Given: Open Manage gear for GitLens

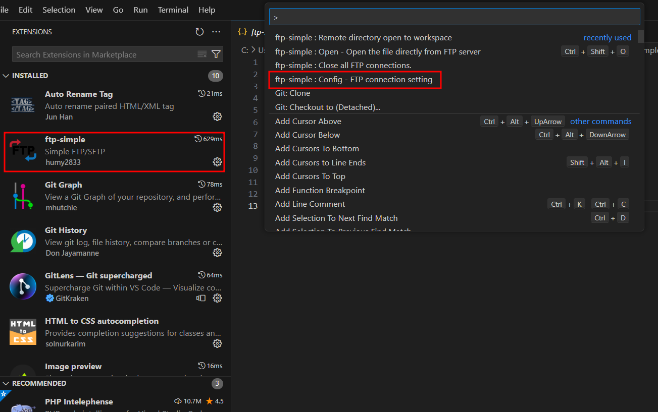Looking at the screenshot, I should 217,298.
